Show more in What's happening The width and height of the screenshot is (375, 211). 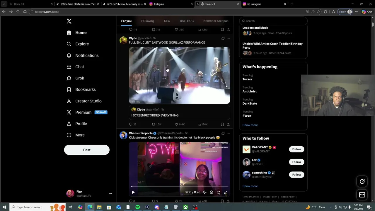pos(250,125)
